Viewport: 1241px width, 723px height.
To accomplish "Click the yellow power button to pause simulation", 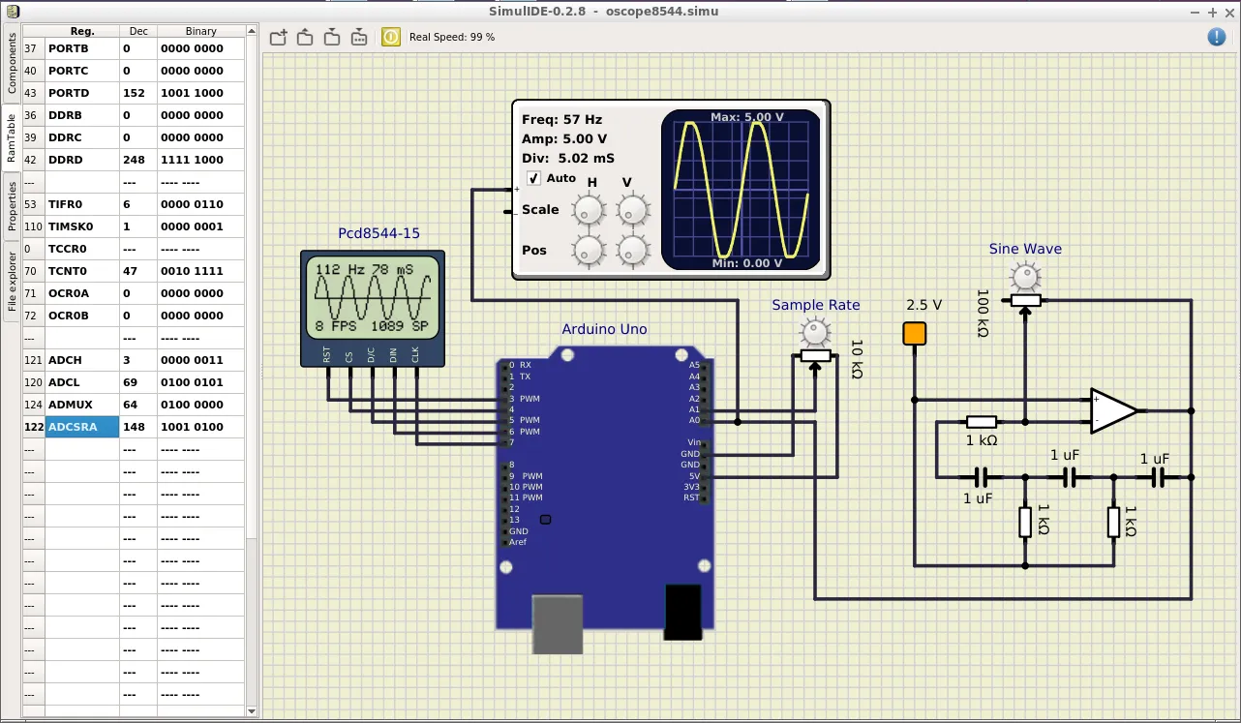I will point(390,37).
